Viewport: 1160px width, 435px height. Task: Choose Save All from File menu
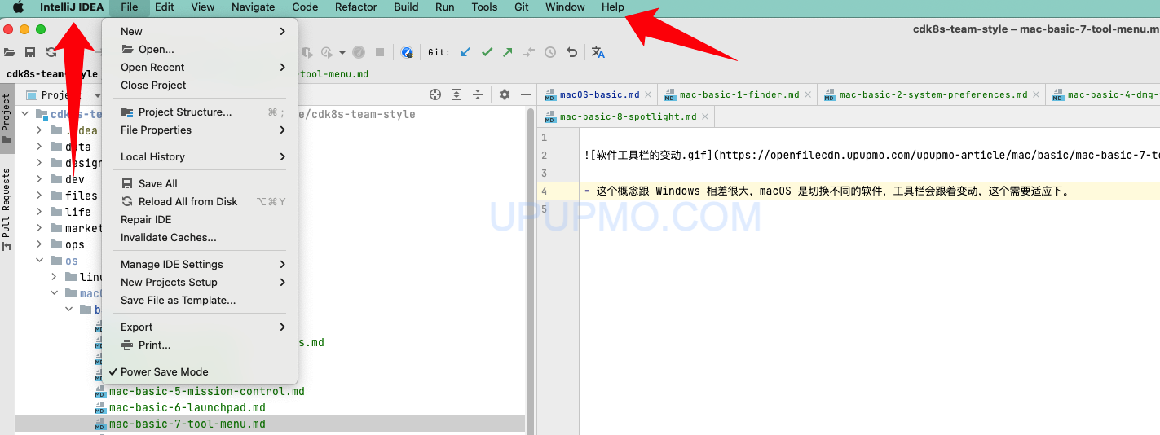pos(200,183)
